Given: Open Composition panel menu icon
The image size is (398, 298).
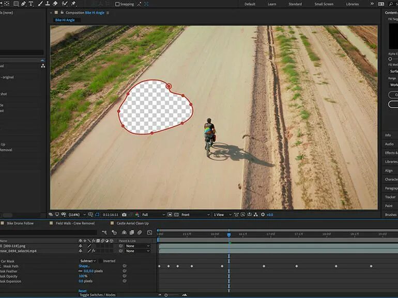Looking at the screenshot, I should [108, 13].
